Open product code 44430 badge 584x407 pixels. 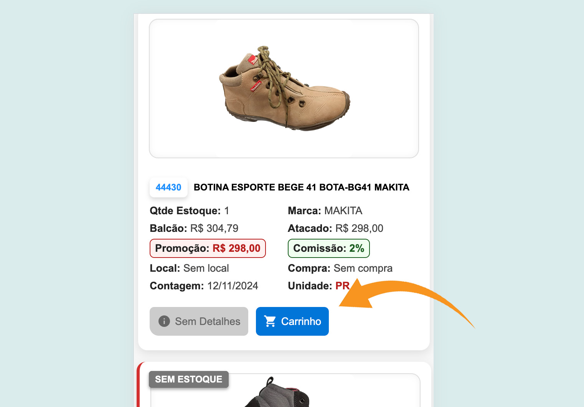click(168, 187)
